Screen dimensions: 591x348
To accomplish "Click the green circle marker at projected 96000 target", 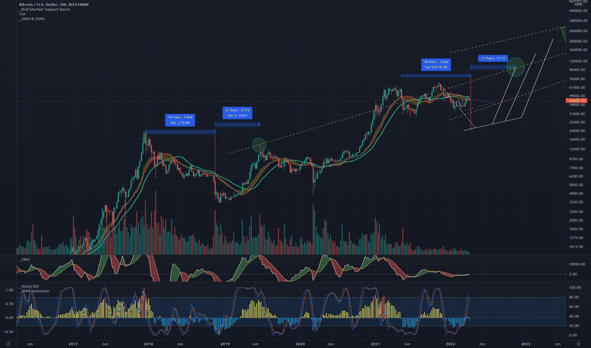I will [x=516, y=67].
